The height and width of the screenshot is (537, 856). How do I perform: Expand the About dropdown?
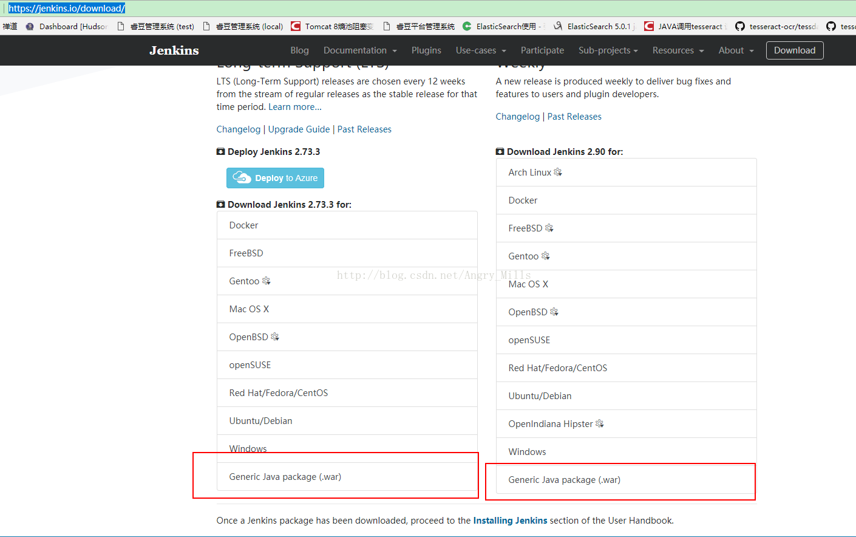coord(736,50)
